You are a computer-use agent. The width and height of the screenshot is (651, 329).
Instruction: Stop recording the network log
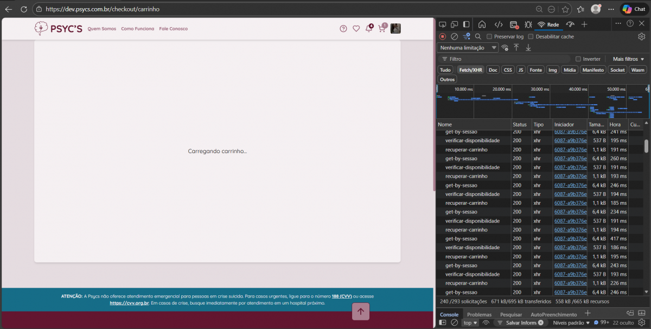point(443,36)
